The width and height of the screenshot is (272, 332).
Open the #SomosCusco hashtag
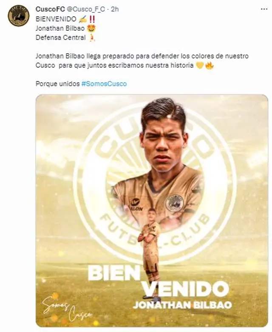pyautogui.click(x=104, y=84)
